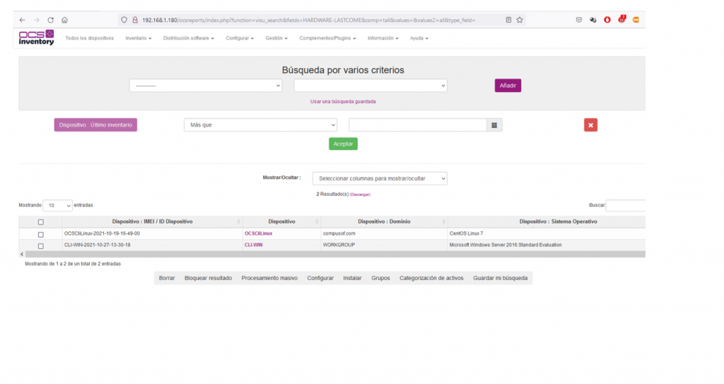Click the browser back arrow
Viewport: 724px width, 384px height.
[x=22, y=20]
